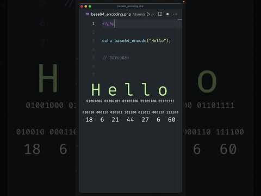261x196 pixels.
Task: Click the unsaved-changes dot on the tab
Action: point(167,14)
